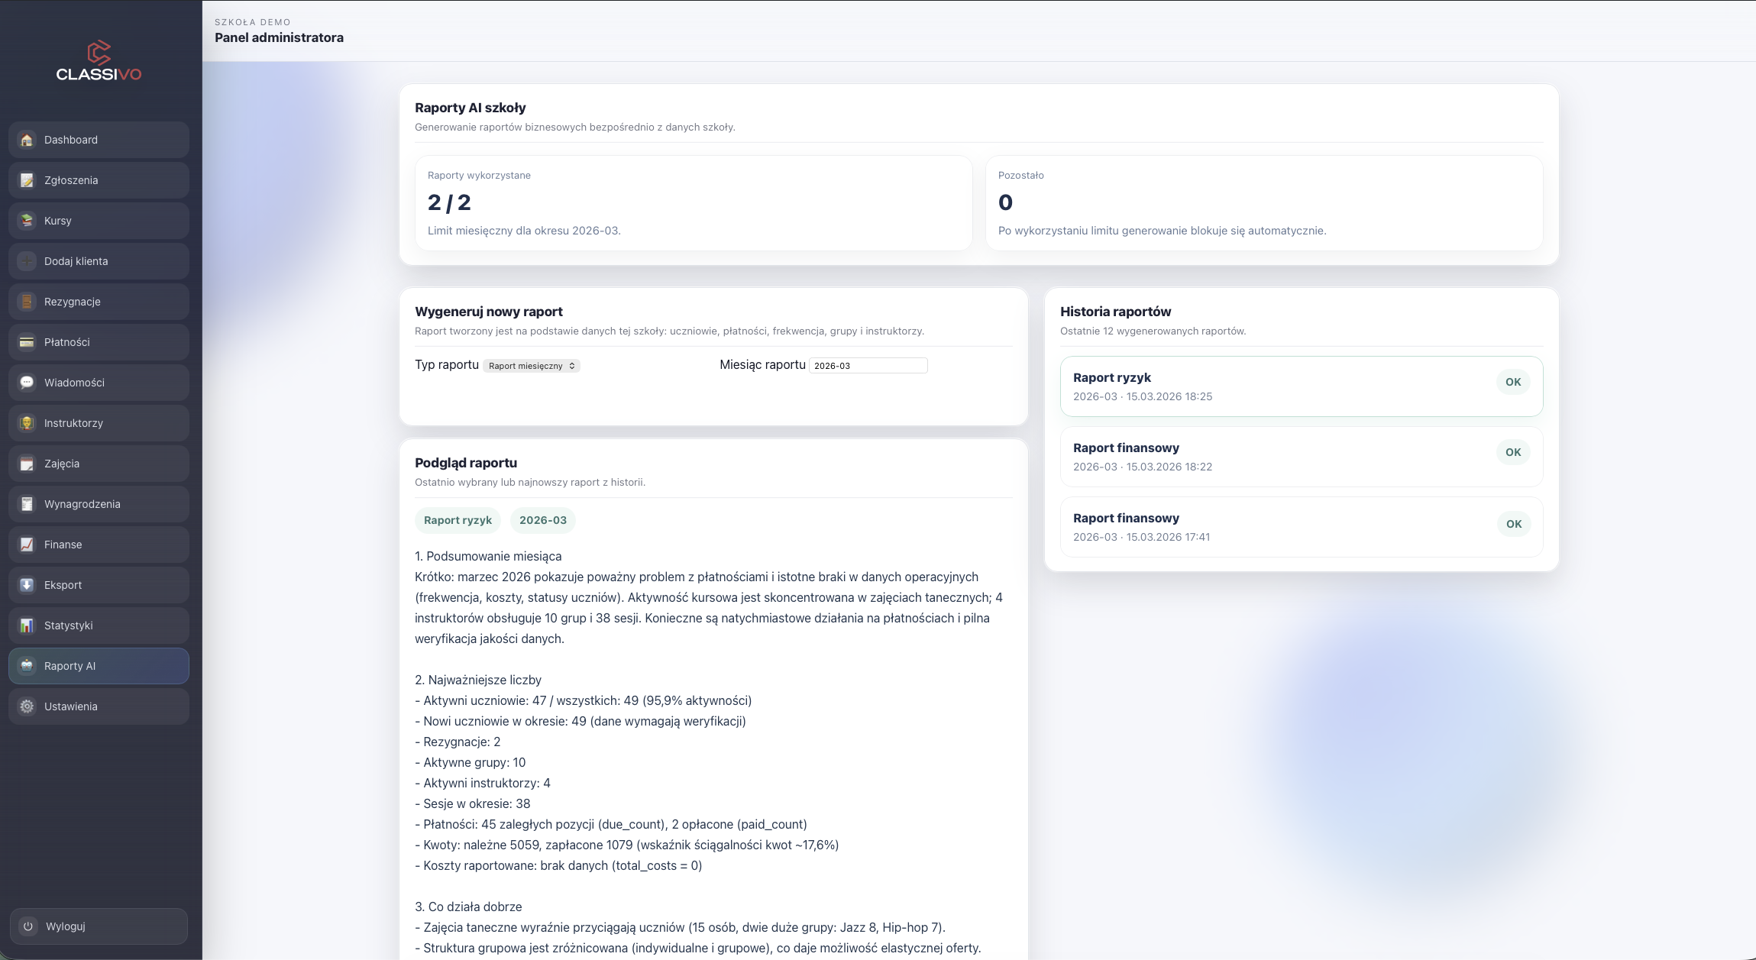Viewport: 1756px width, 960px height.
Task: Open Raport ryzyk from 18:25 in history
Action: tap(1300, 386)
